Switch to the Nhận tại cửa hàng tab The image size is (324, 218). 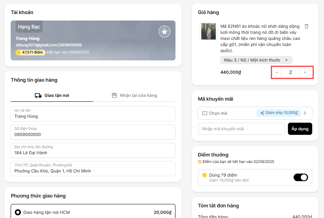pos(134,95)
